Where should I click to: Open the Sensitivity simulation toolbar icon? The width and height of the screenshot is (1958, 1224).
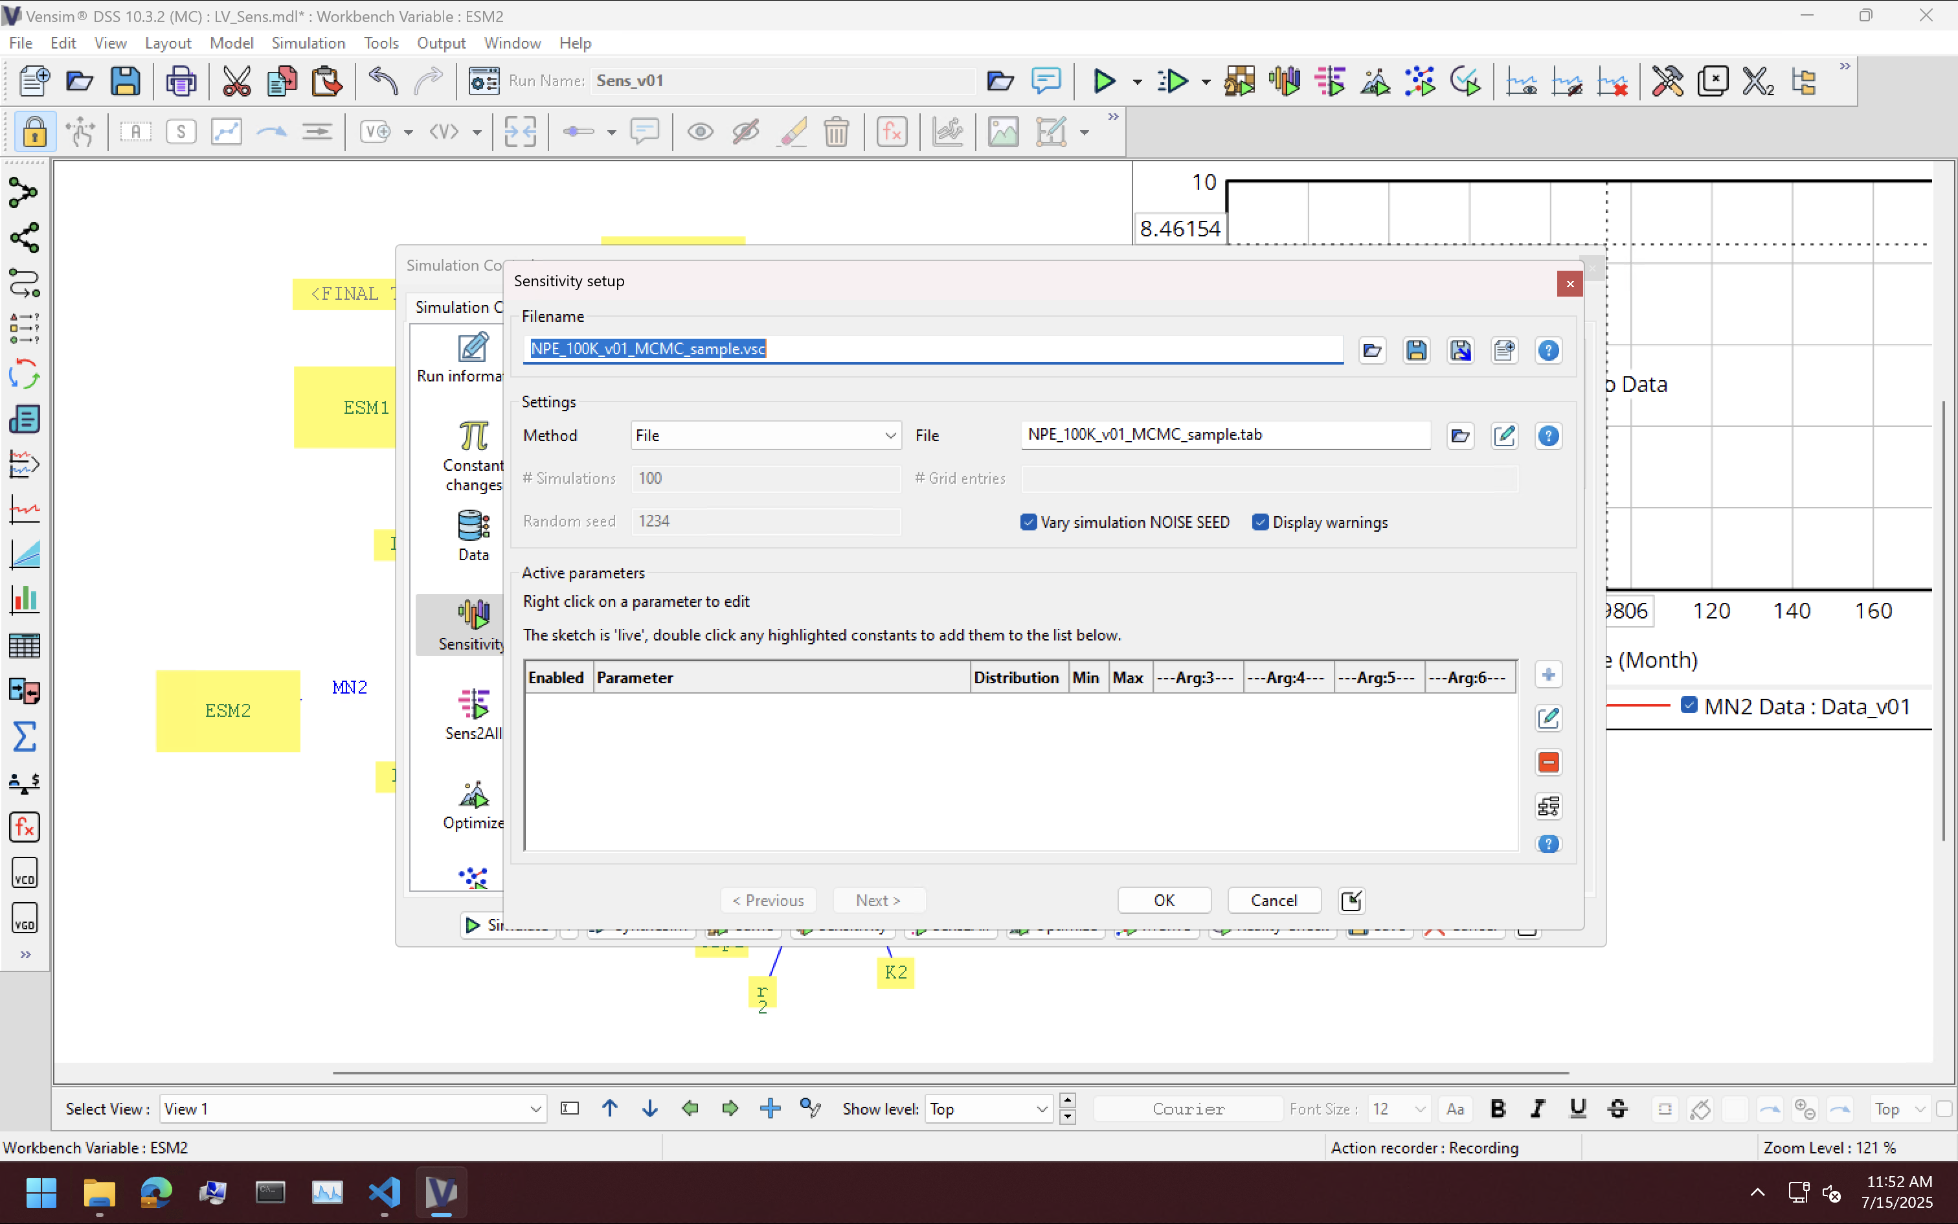(1284, 81)
